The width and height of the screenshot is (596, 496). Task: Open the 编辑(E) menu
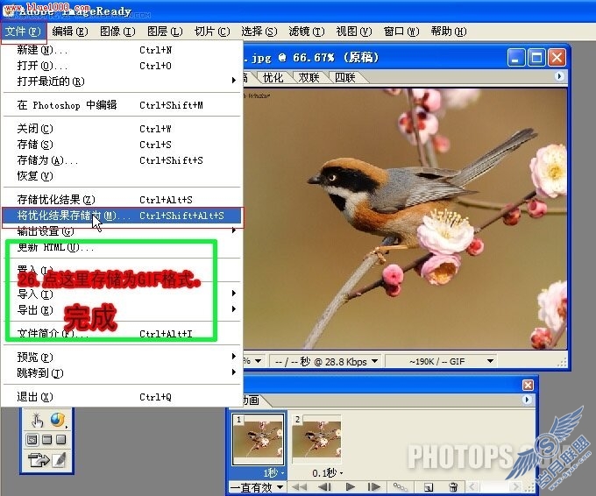(x=70, y=32)
